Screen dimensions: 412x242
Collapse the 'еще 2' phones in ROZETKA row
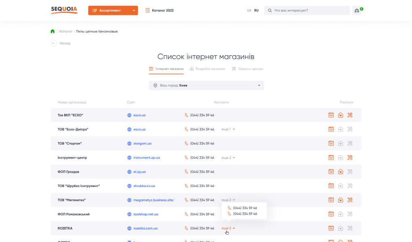click(228, 228)
